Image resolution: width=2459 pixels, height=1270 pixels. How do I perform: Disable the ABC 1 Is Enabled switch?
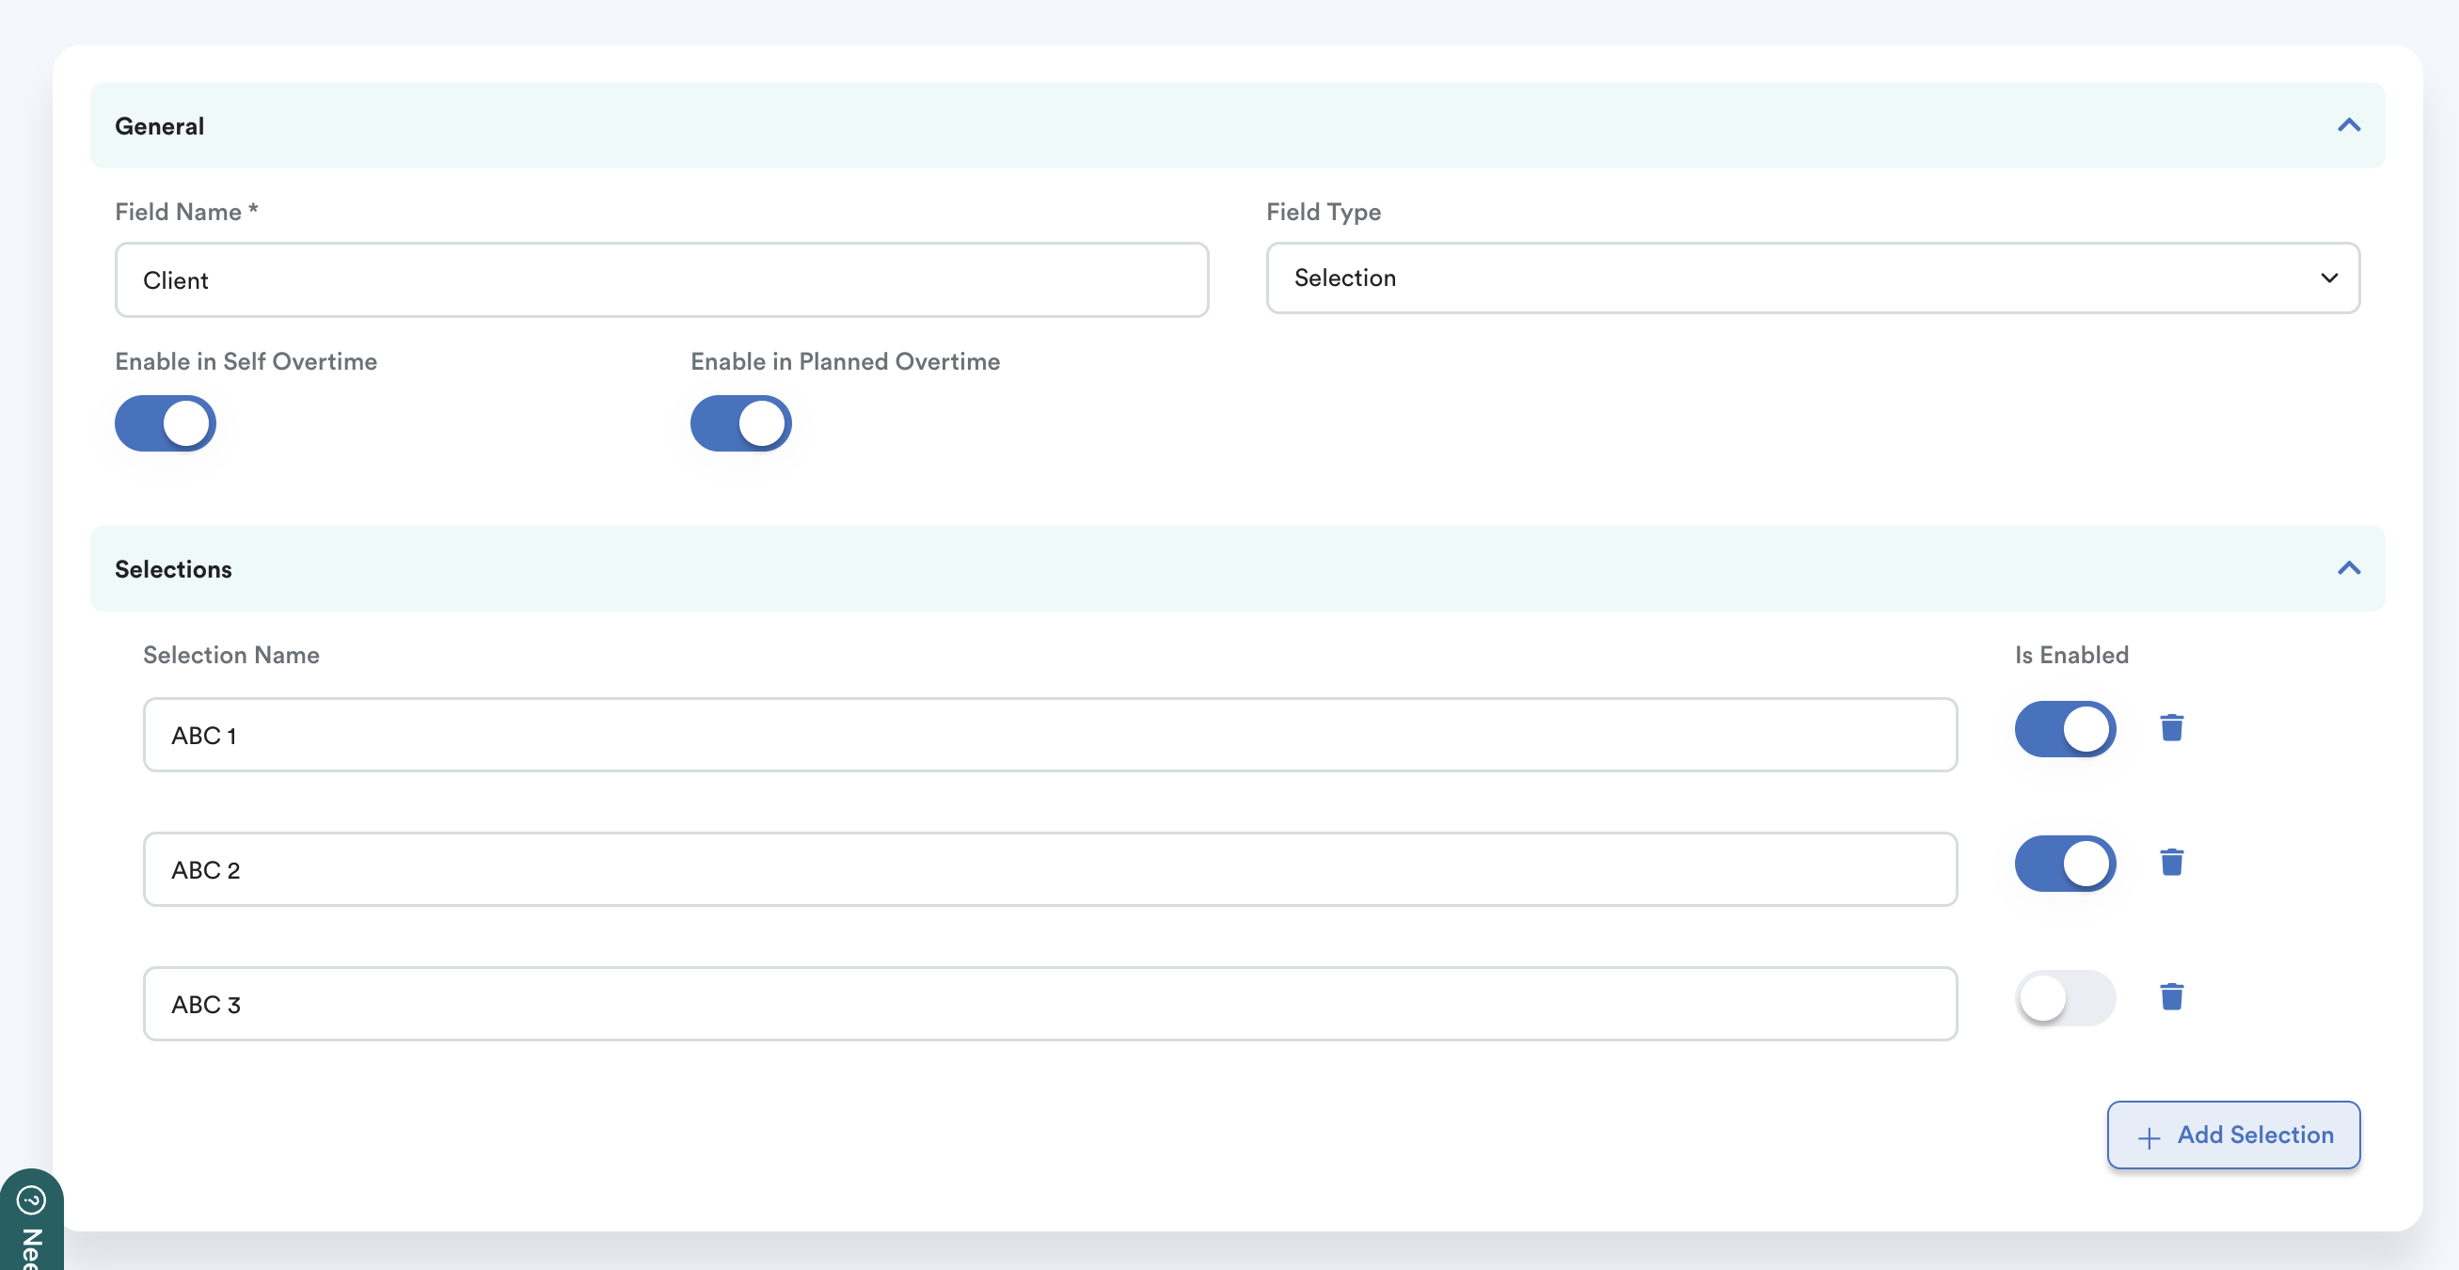coord(2065,731)
